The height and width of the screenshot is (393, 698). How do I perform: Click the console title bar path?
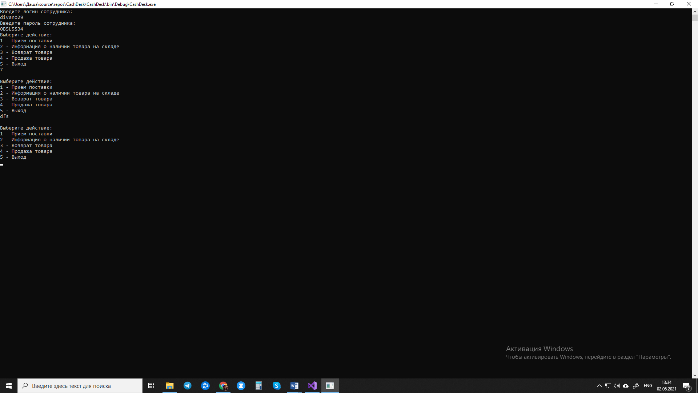pos(82,4)
